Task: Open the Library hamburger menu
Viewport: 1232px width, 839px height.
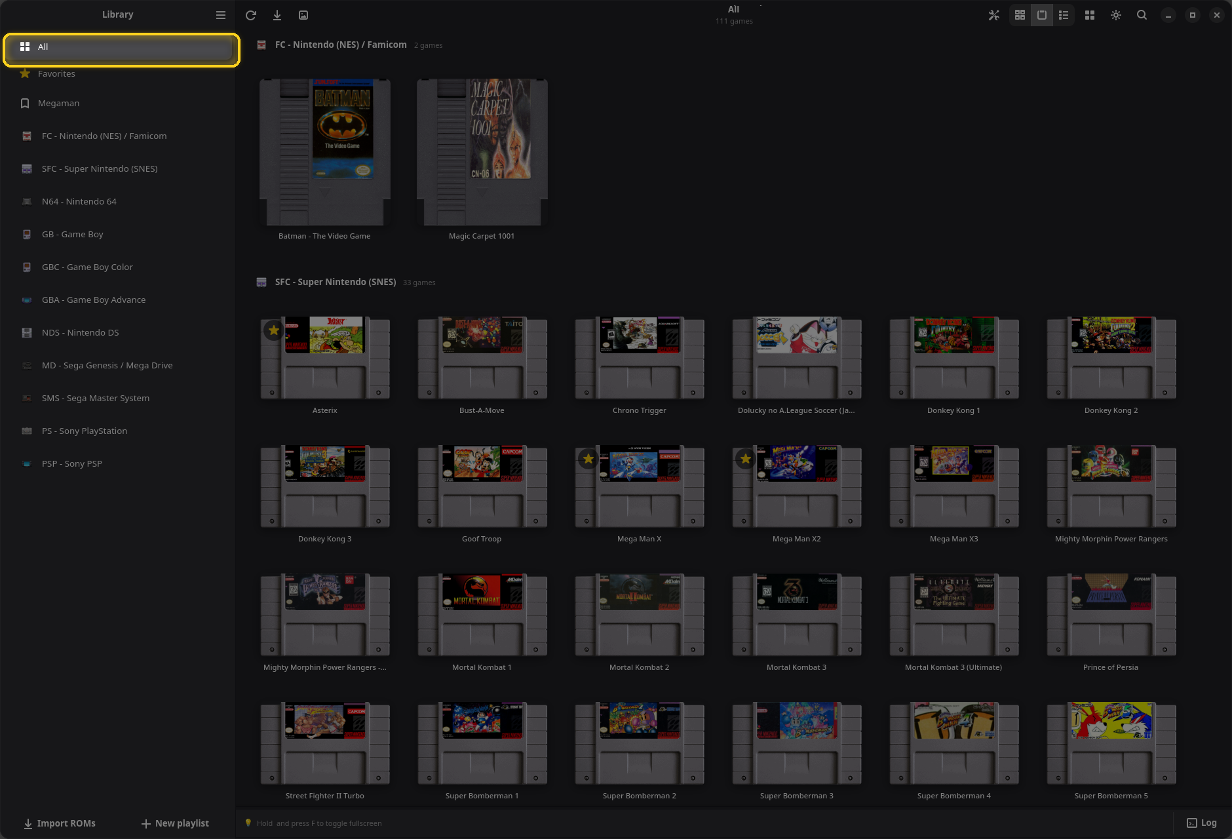Action: pyautogui.click(x=221, y=15)
